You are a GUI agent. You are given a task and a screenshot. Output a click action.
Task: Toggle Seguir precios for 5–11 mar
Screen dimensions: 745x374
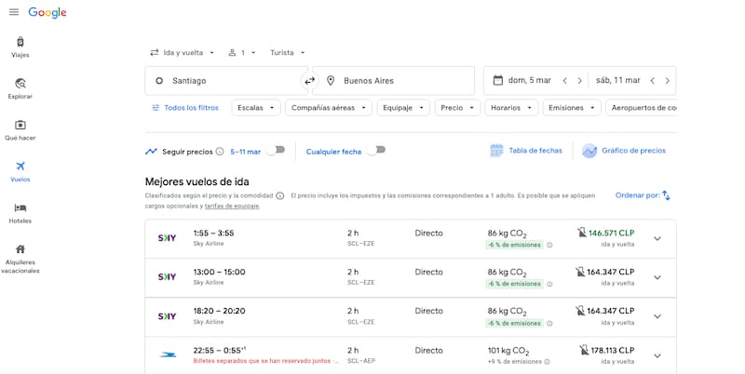(x=276, y=151)
